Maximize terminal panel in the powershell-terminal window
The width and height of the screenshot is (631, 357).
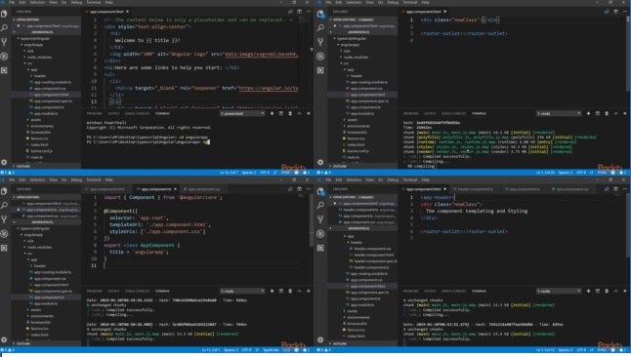(x=300, y=114)
